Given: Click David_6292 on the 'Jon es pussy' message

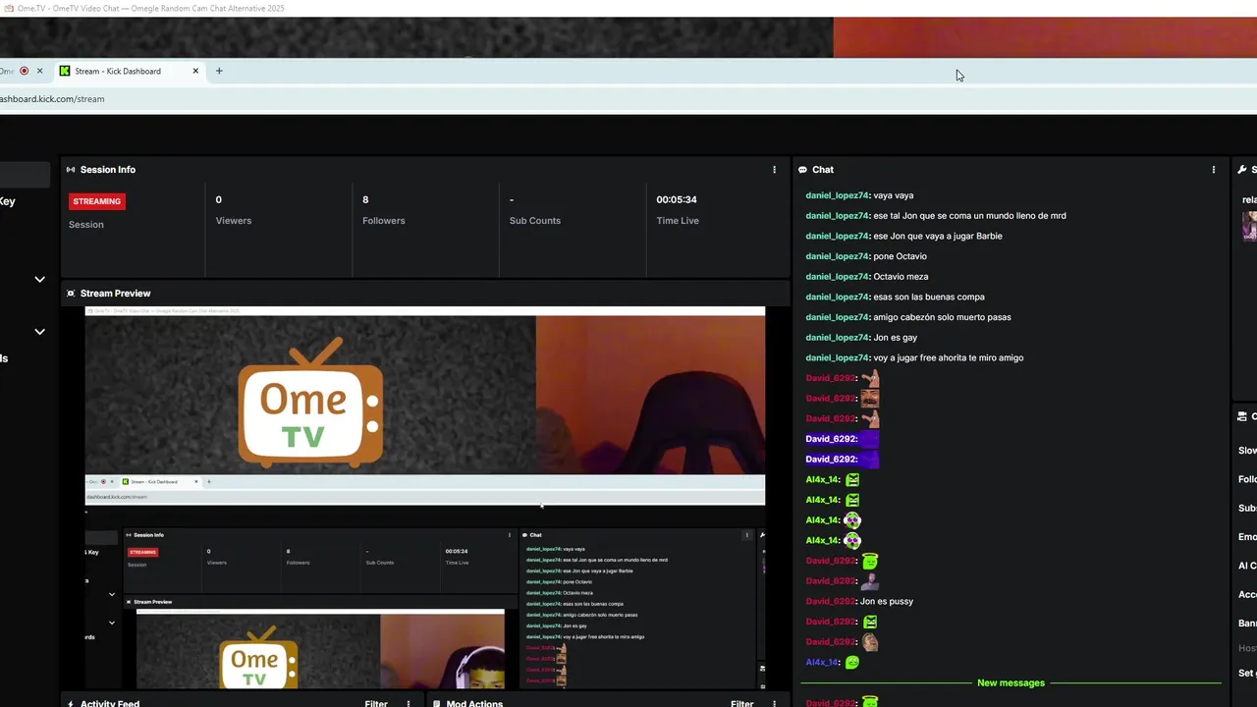Looking at the screenshot, I should (x=831, y=601).
